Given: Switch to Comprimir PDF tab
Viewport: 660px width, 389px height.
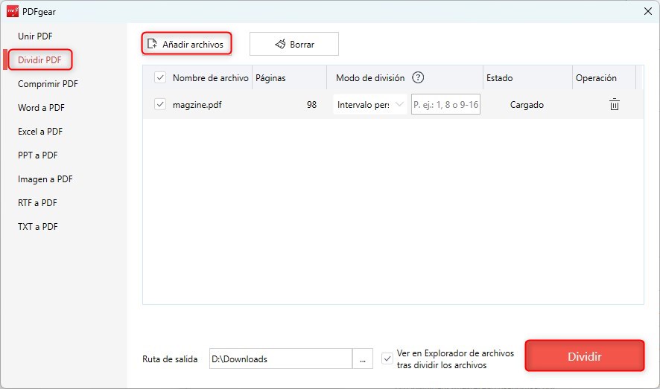Looking at the screenshot, I should point(48,84).
